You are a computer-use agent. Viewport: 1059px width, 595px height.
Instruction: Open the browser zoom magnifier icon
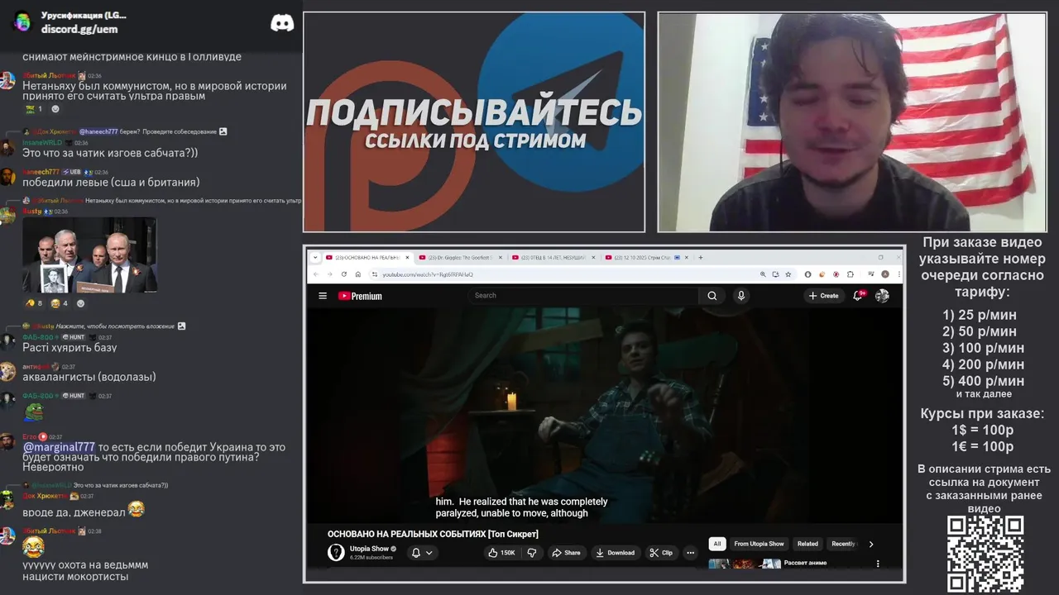[x=762, y=274]
